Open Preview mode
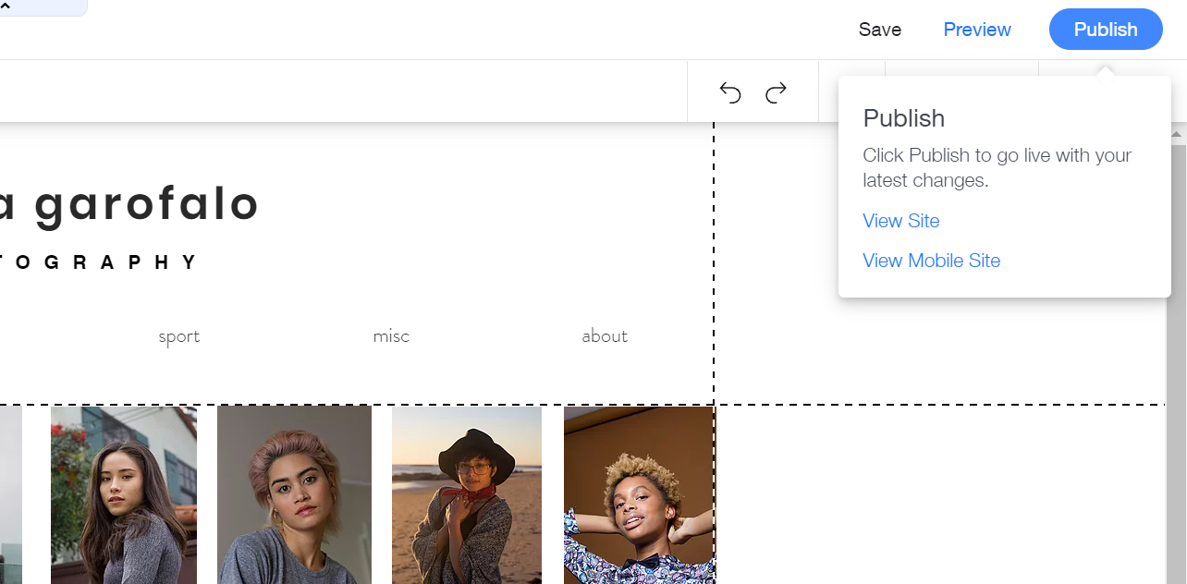 977,30
